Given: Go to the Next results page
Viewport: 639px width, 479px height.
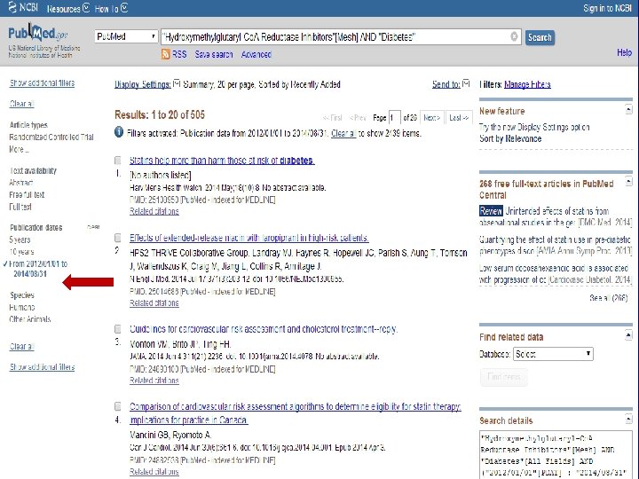Looking at the screenshot, I should 432,118.
